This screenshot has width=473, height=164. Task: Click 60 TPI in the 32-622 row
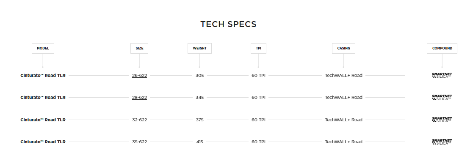click(259, 120)
